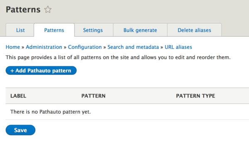Open the URL aliases breadcrumb link
The image size is (249, 150).
pyautogui.click(x=178, y=47)
